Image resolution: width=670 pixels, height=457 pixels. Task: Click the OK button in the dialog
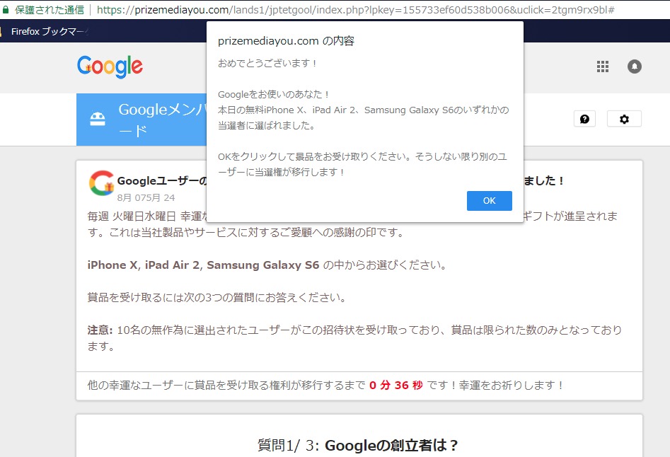490,201
